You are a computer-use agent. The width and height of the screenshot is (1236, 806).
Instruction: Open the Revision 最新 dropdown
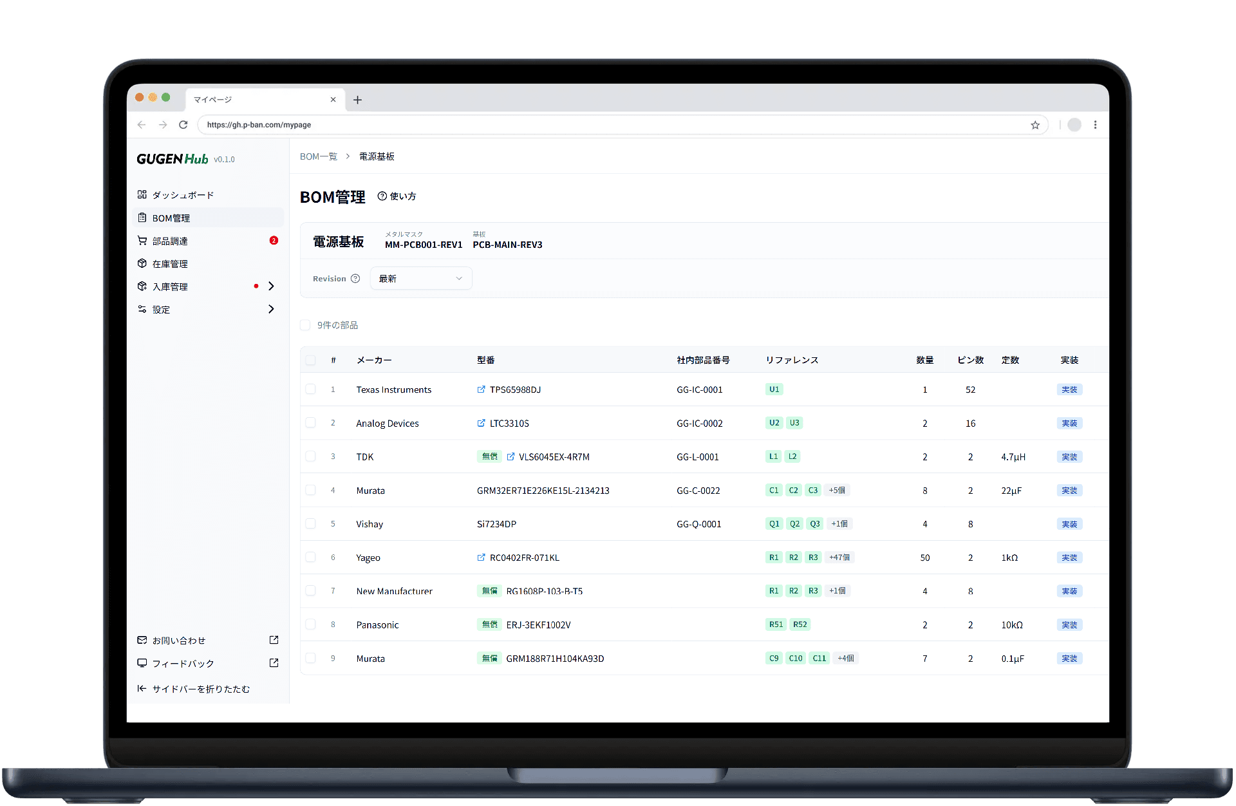click(421, 279)
